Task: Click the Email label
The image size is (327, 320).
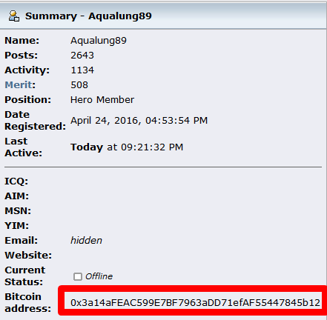Action: click(x=22, y=240)
